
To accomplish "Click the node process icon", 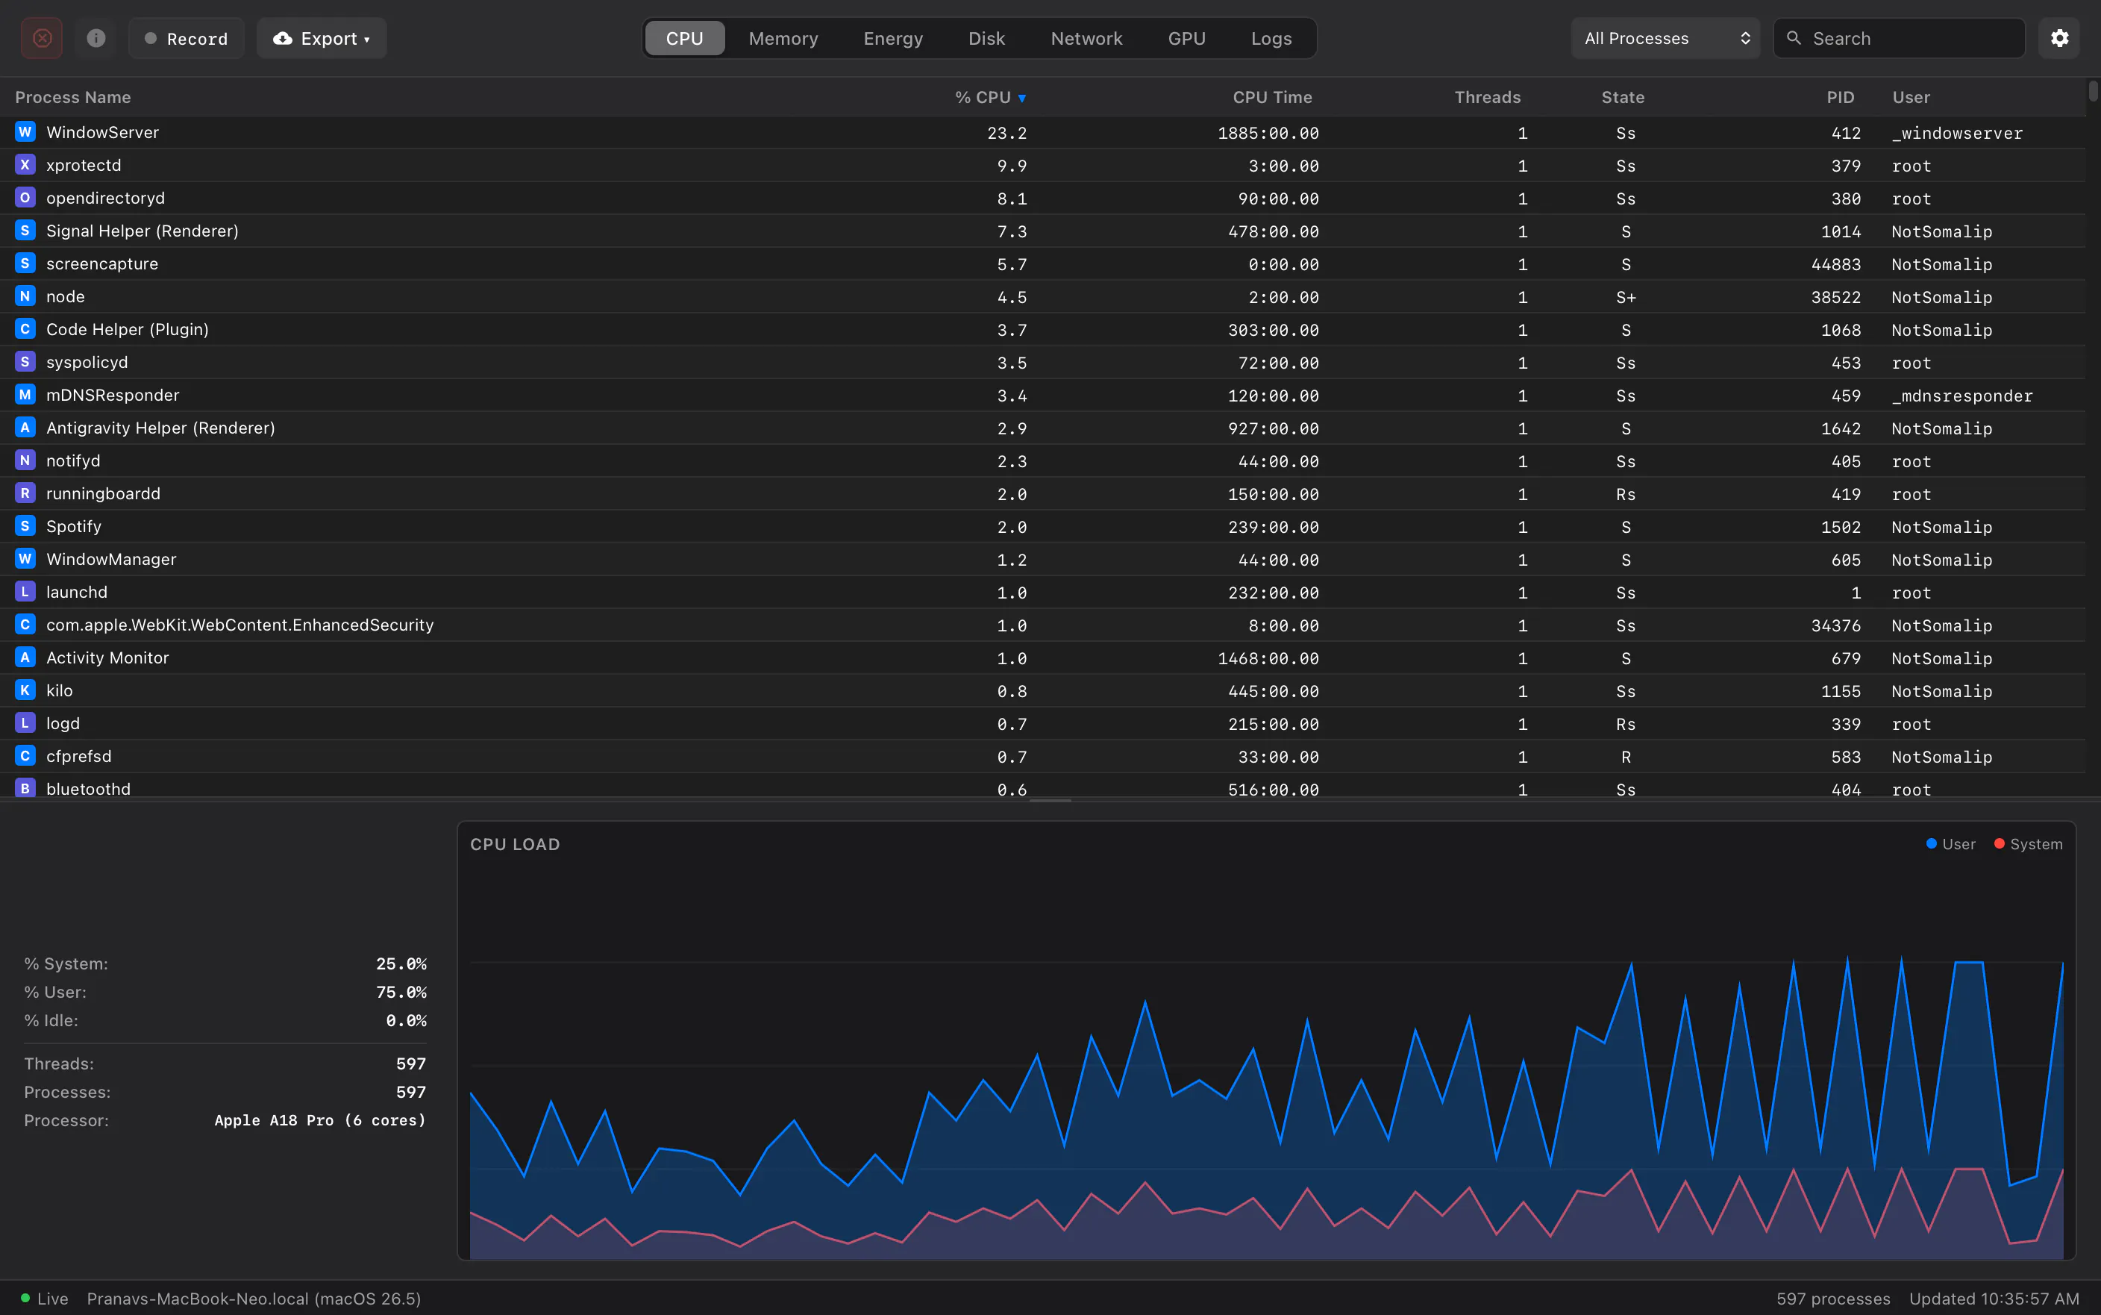I will [x=25, y=296].
